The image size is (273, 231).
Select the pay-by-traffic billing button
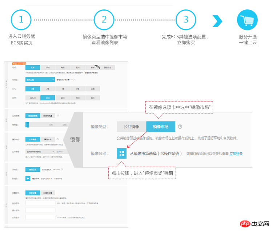48,116
